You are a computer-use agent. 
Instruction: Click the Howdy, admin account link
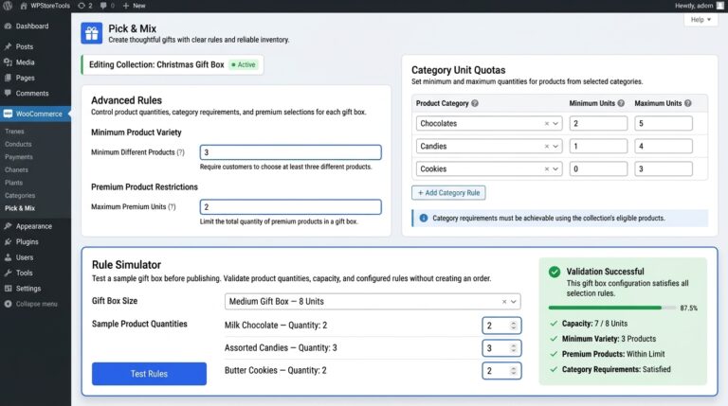pos(694,6)
